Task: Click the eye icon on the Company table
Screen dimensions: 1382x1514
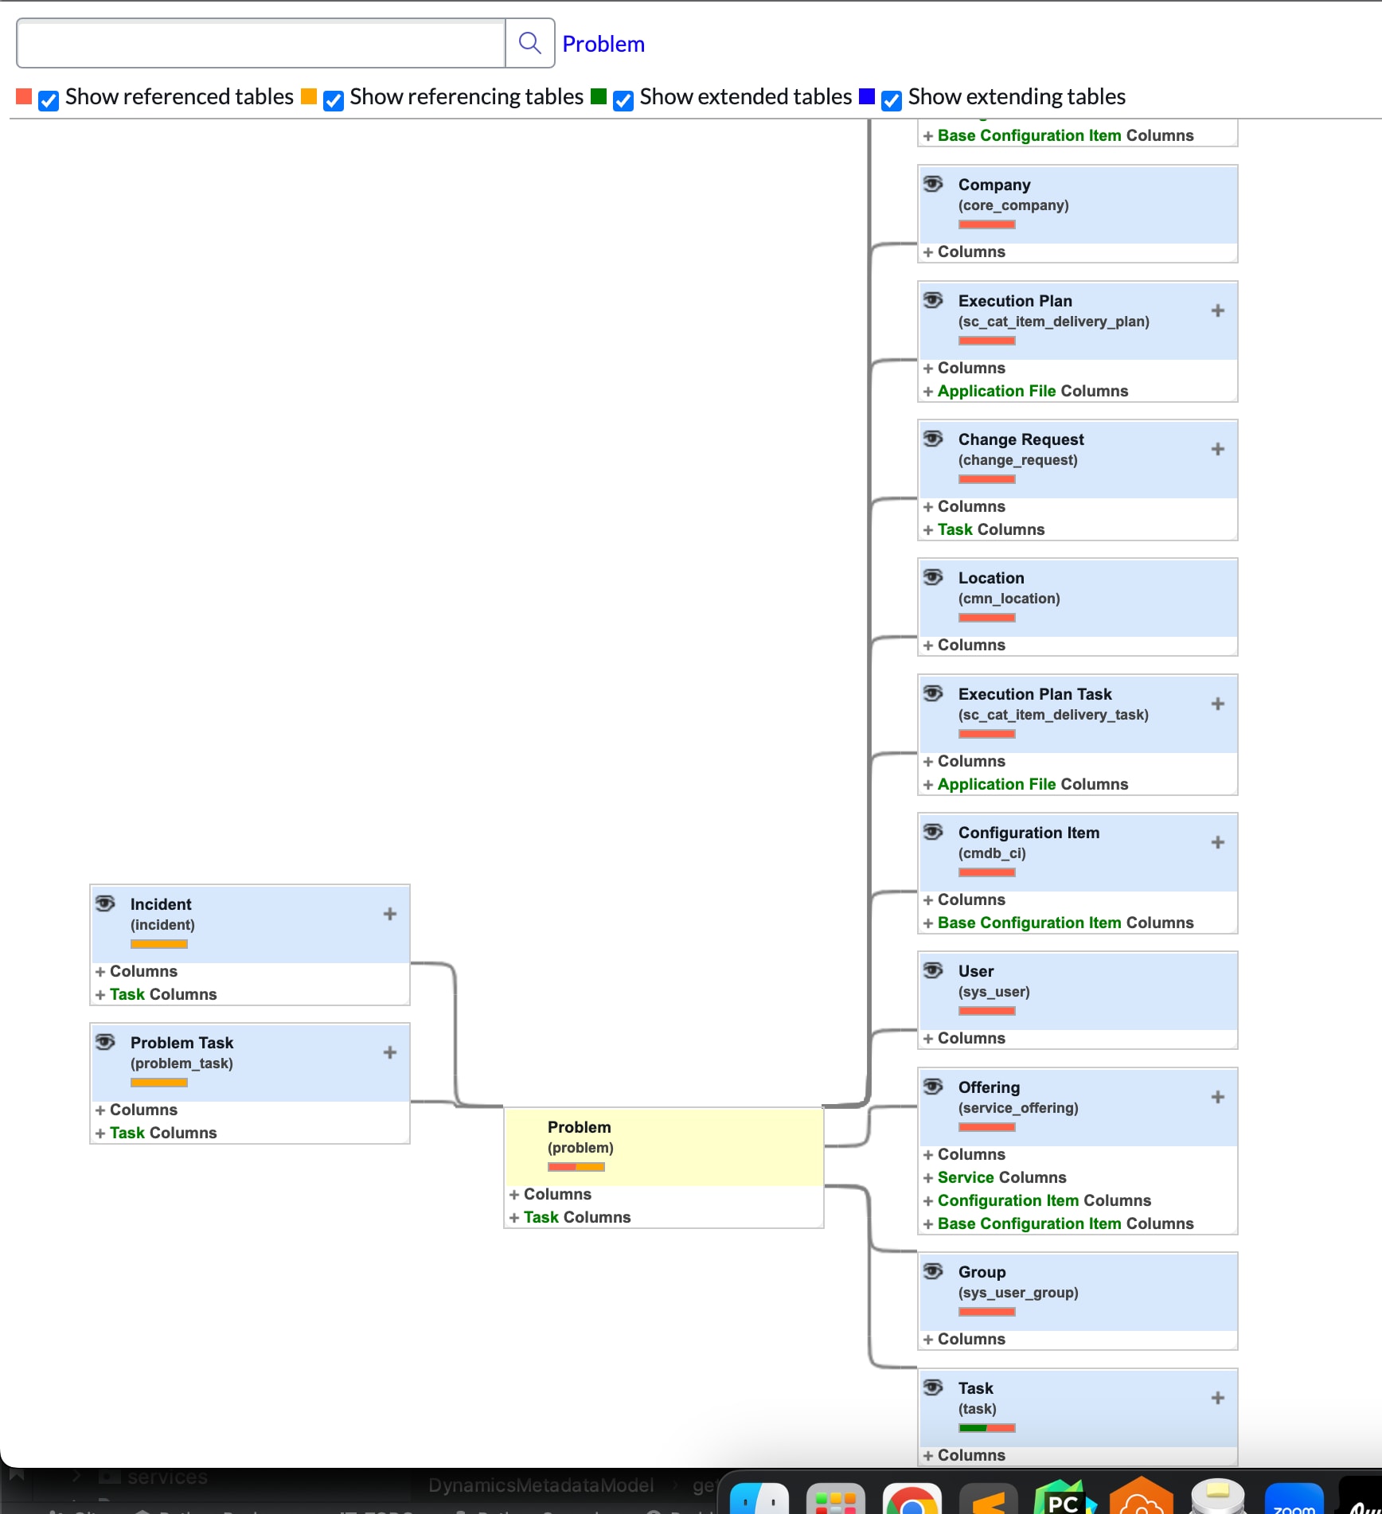Action: coord(932,183)
